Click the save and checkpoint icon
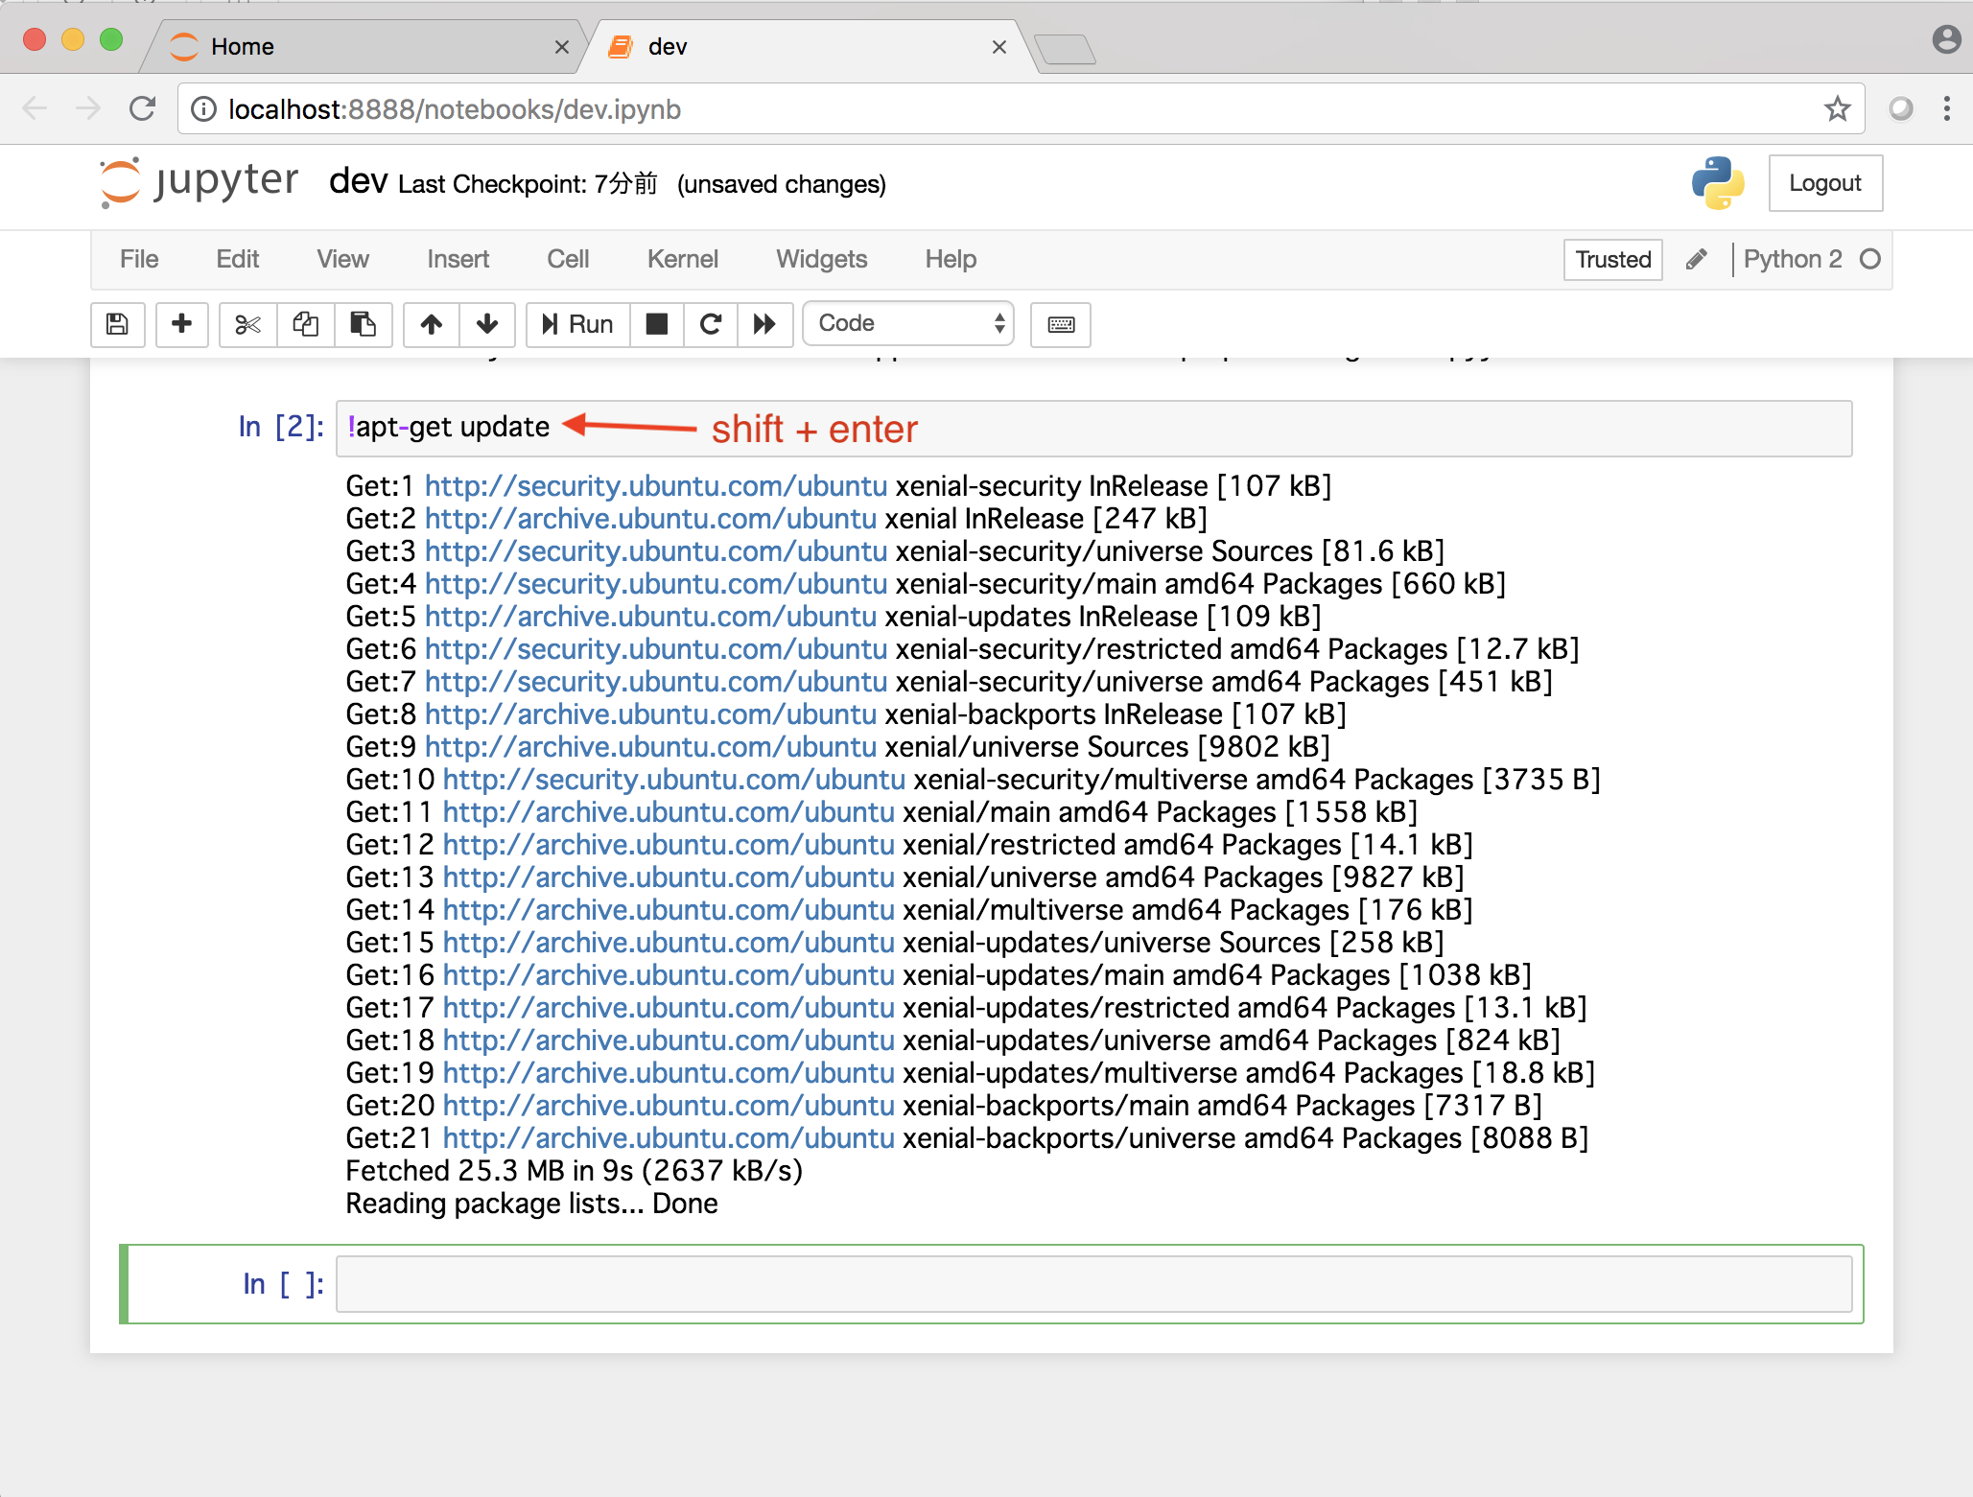Viewport: 1973px width, 1497px height. click(x=117, y=324)
